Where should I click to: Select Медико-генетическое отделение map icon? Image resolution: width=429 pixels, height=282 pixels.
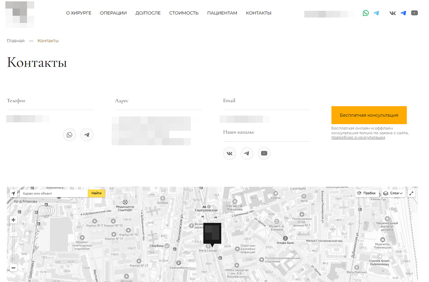click(x=82, y=237)
